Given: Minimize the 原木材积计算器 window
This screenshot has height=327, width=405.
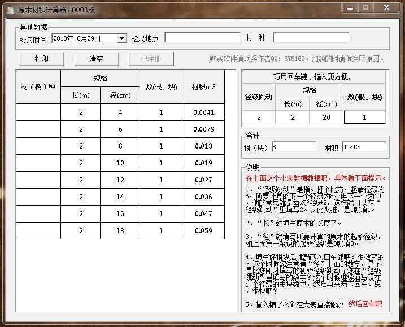Looking at the screenshot, I should point(350,8).
